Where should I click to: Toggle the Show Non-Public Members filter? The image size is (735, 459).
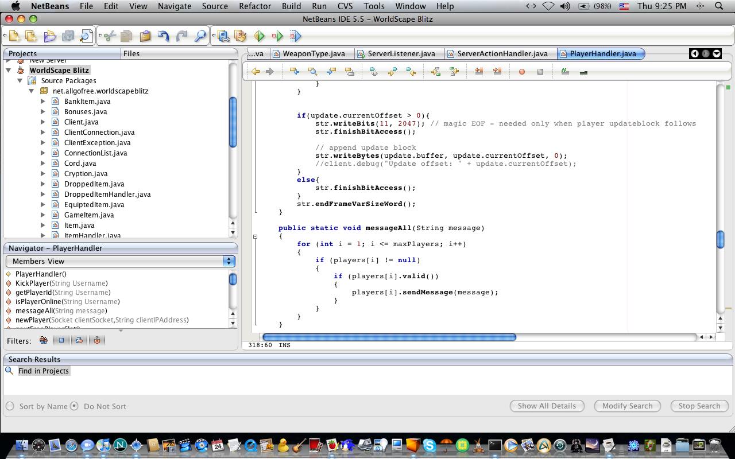point(97,340)
